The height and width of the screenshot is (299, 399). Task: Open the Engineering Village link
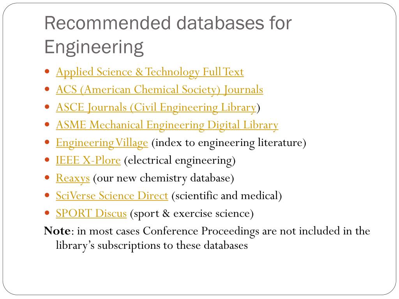102,143
